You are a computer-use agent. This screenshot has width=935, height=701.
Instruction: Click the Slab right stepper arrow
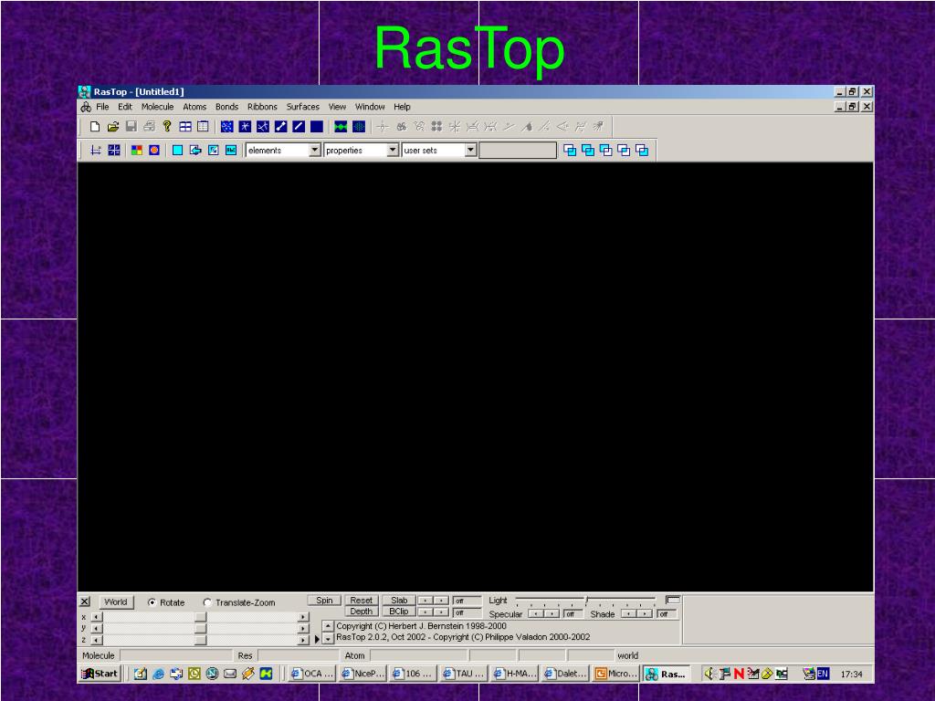pos(441,601)
